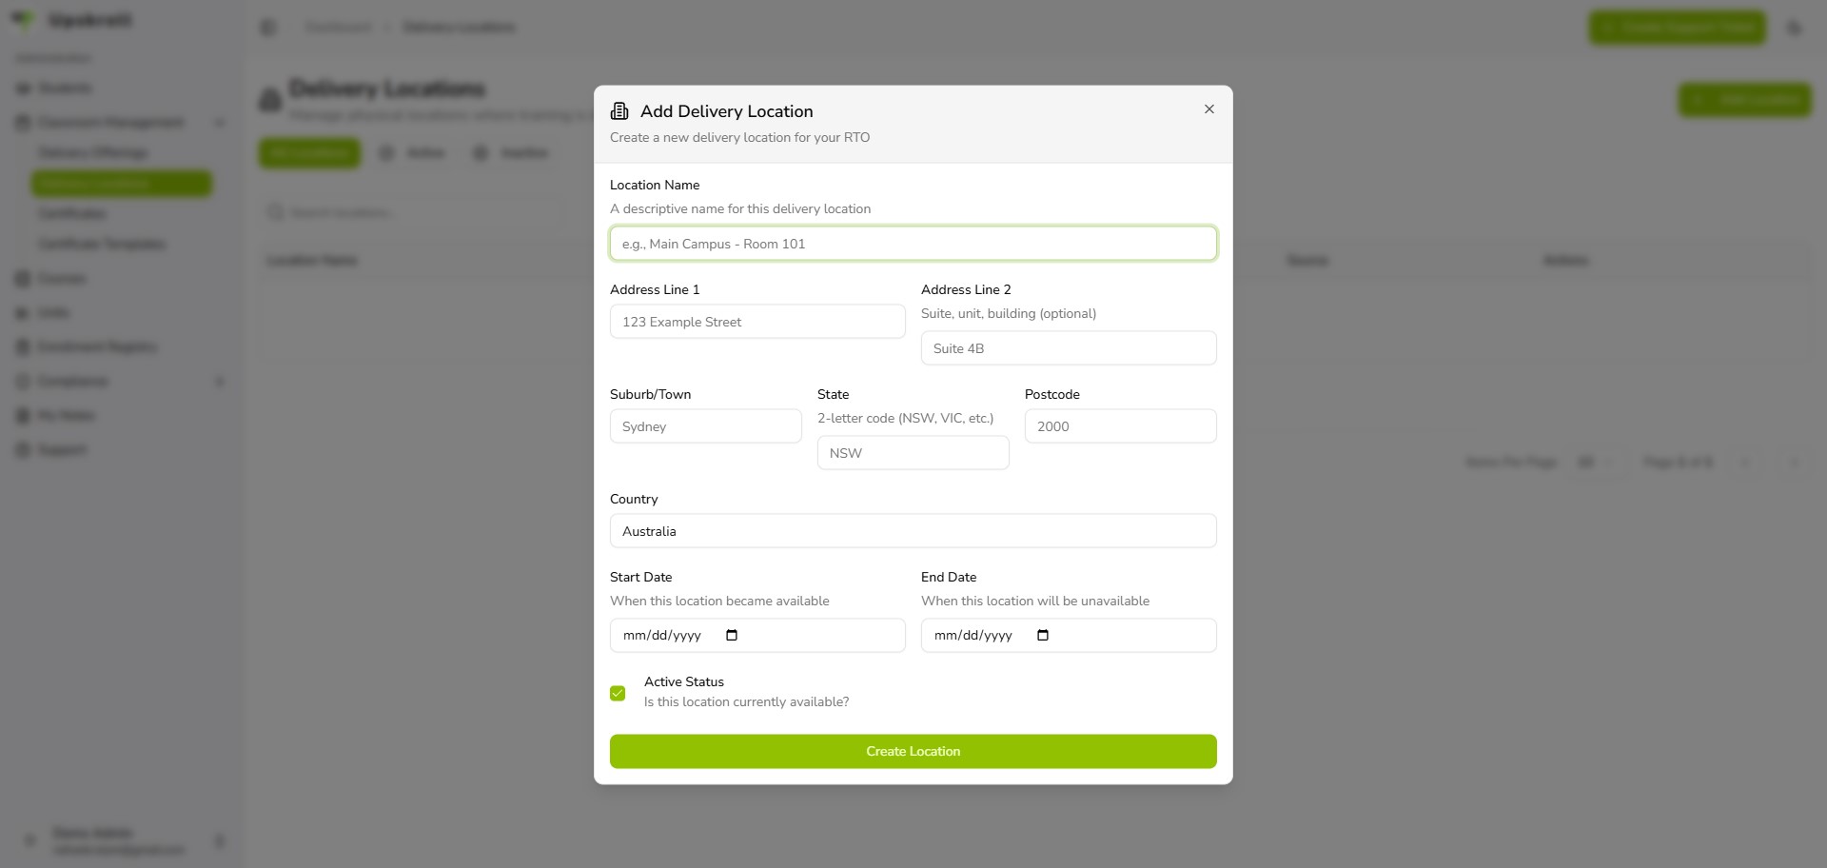Screen dimensions: 1827x868
Task: Click the 'Suburb/Town' label
Action: pyautogui.click(x=650, y=394)
